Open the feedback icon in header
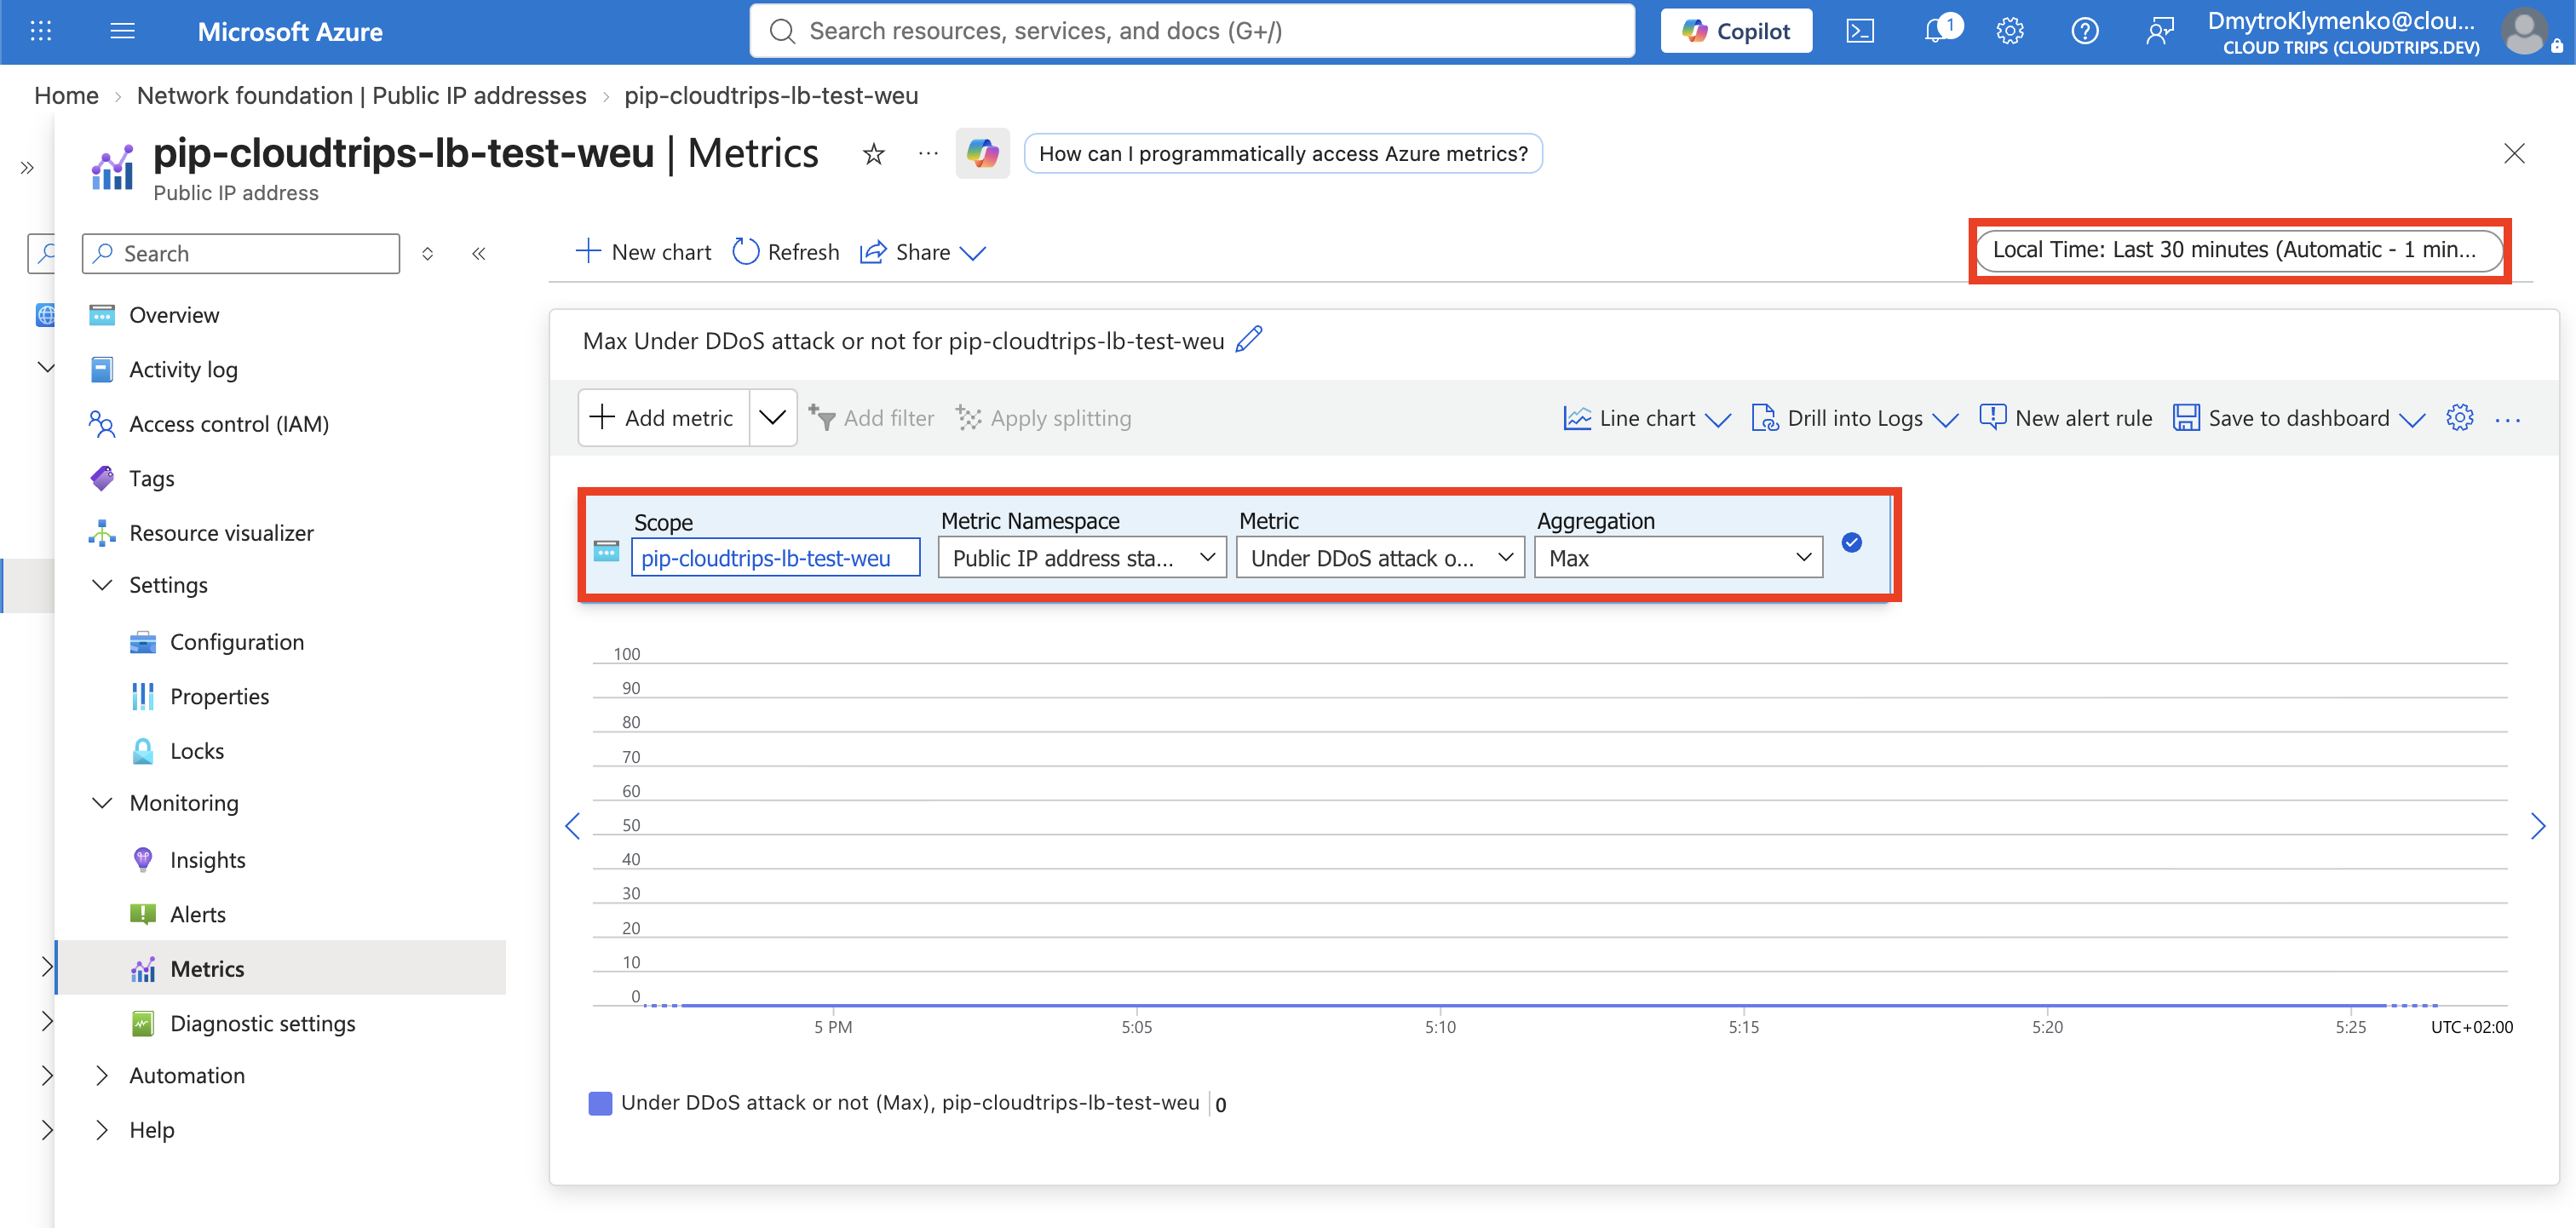 2159,31
